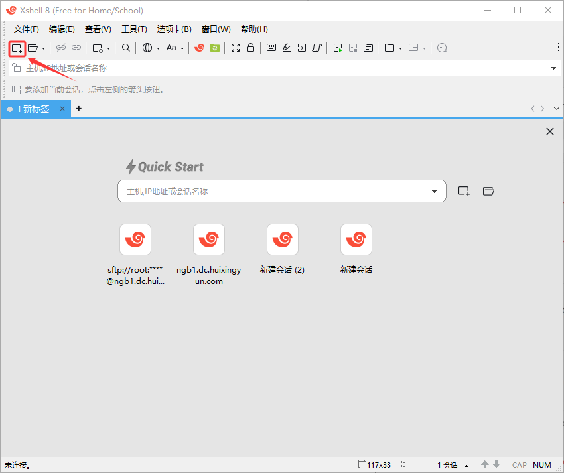Click the add-current-session arrow icon in hint bar
564x473 pixels.
17,89
